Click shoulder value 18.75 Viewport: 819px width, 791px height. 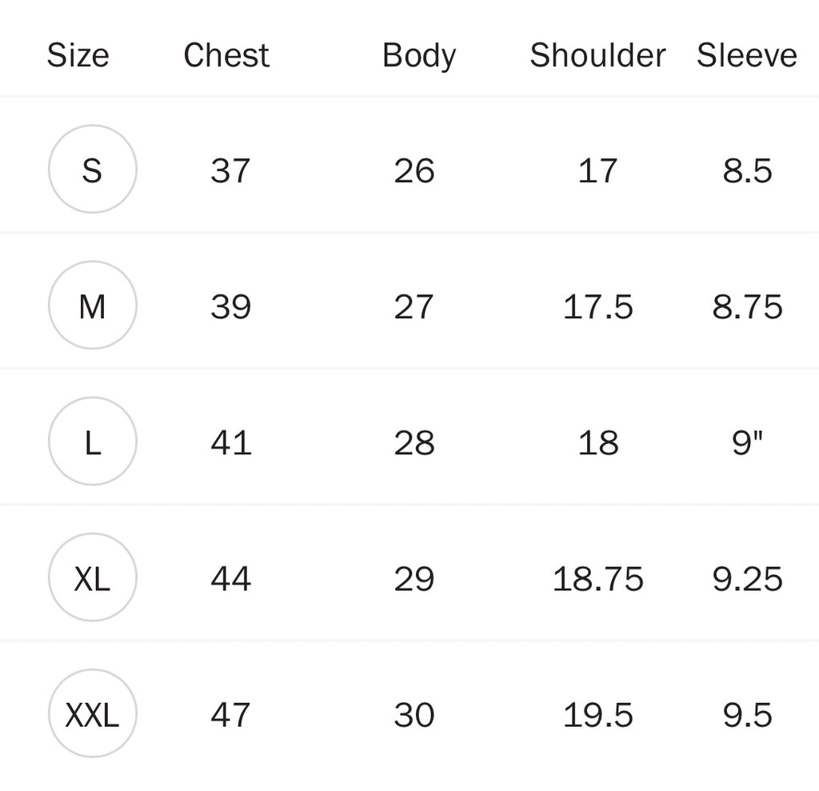(x=598, y=578)
